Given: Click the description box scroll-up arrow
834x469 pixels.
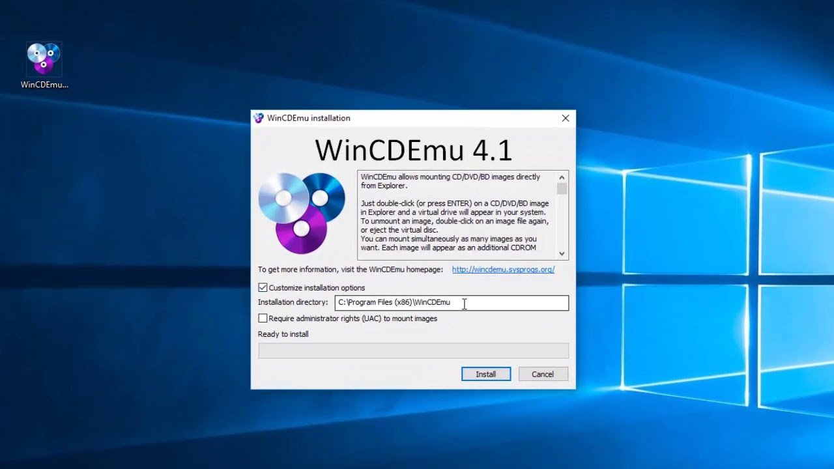Looking at the screenshot, I should point(562,177).
